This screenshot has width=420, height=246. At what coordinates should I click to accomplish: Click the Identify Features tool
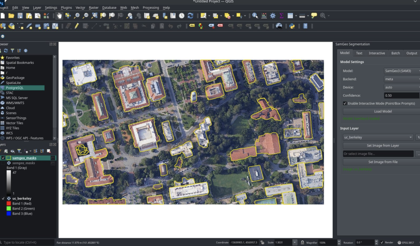(255, 16)
